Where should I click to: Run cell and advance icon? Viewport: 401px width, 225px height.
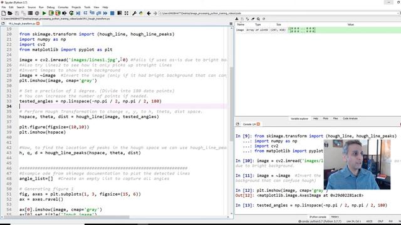tap(58, 13)
